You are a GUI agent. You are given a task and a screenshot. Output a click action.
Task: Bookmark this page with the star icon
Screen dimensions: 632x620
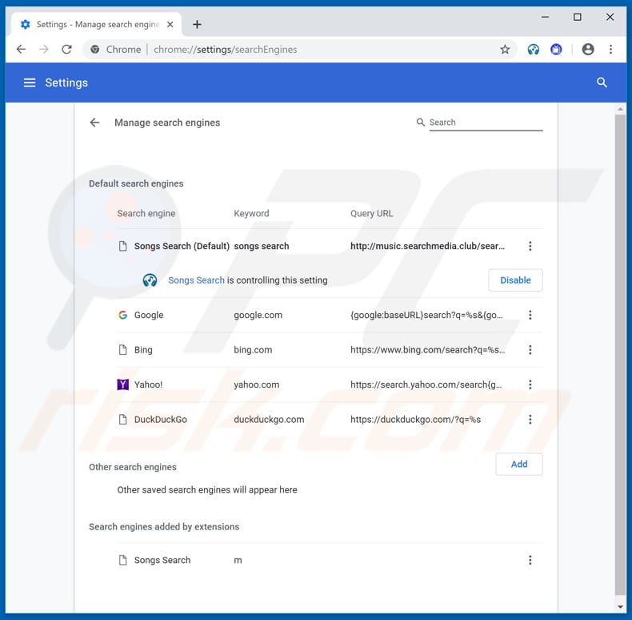click(x=505, y=49)
